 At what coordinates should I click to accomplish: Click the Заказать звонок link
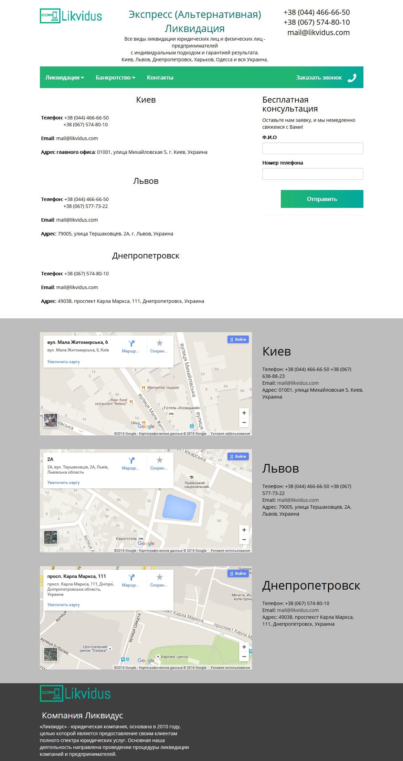pos(319,78)
